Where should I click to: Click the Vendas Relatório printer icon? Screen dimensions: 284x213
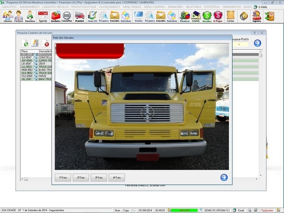tap(172, 16)
